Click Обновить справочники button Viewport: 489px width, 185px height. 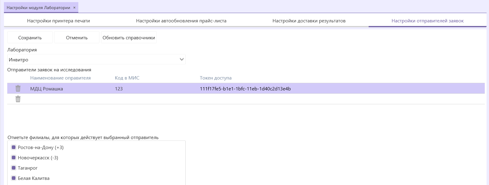click(129, 37)
